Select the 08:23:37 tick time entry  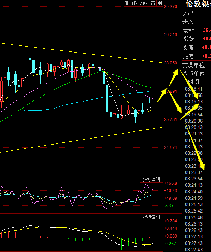tap(194, 172)
